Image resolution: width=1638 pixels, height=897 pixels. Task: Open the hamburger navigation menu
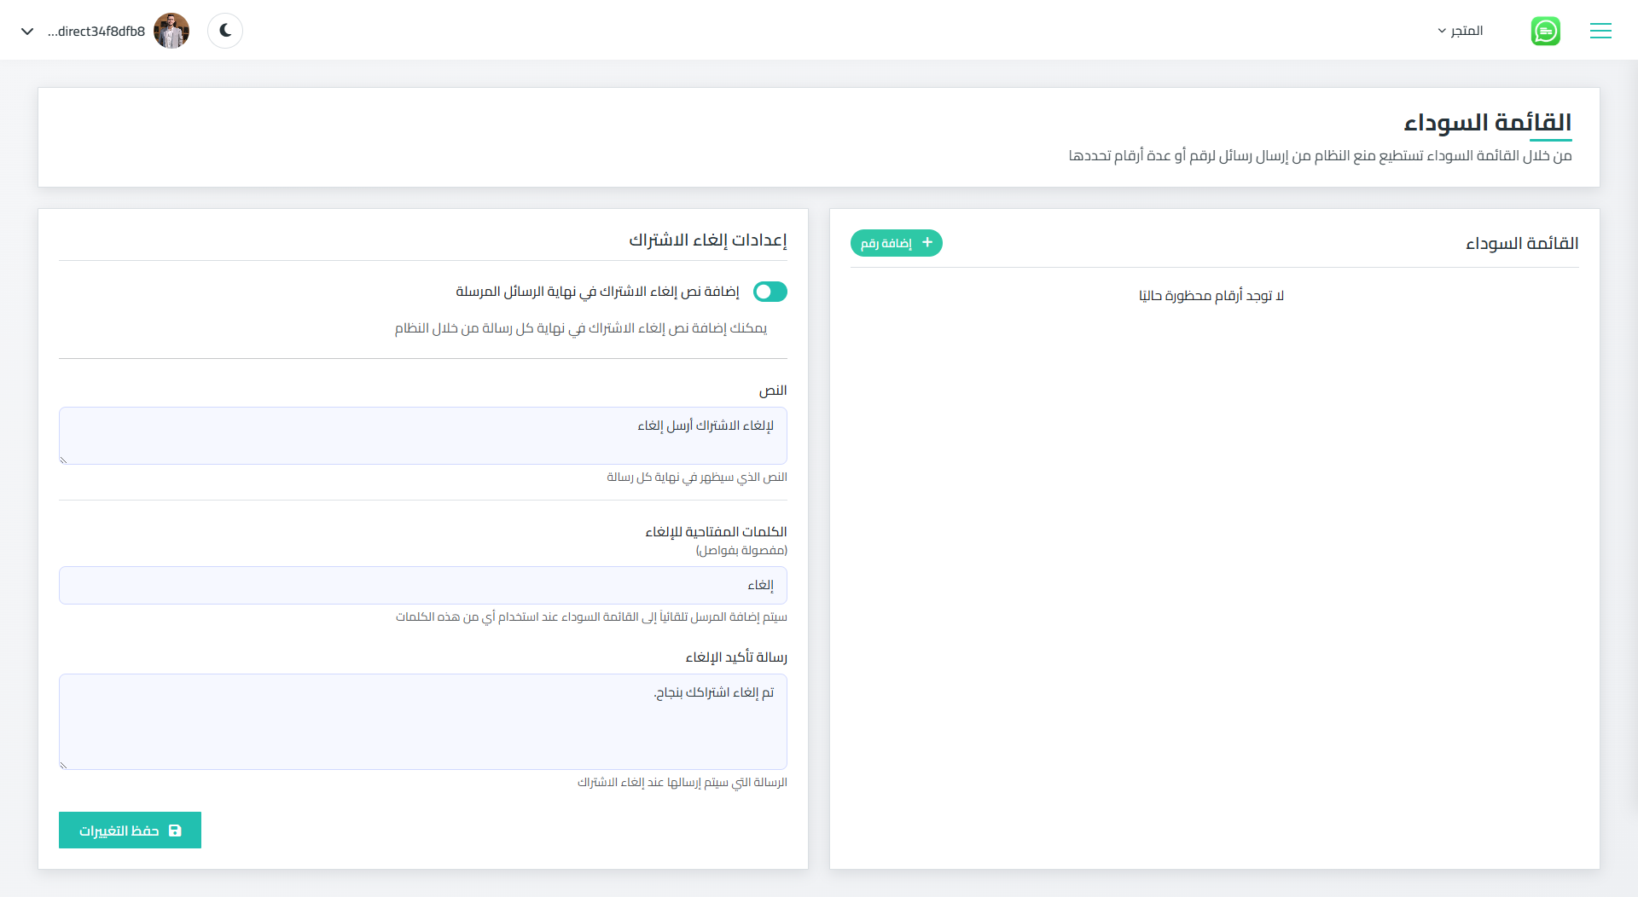[1601, 31]
